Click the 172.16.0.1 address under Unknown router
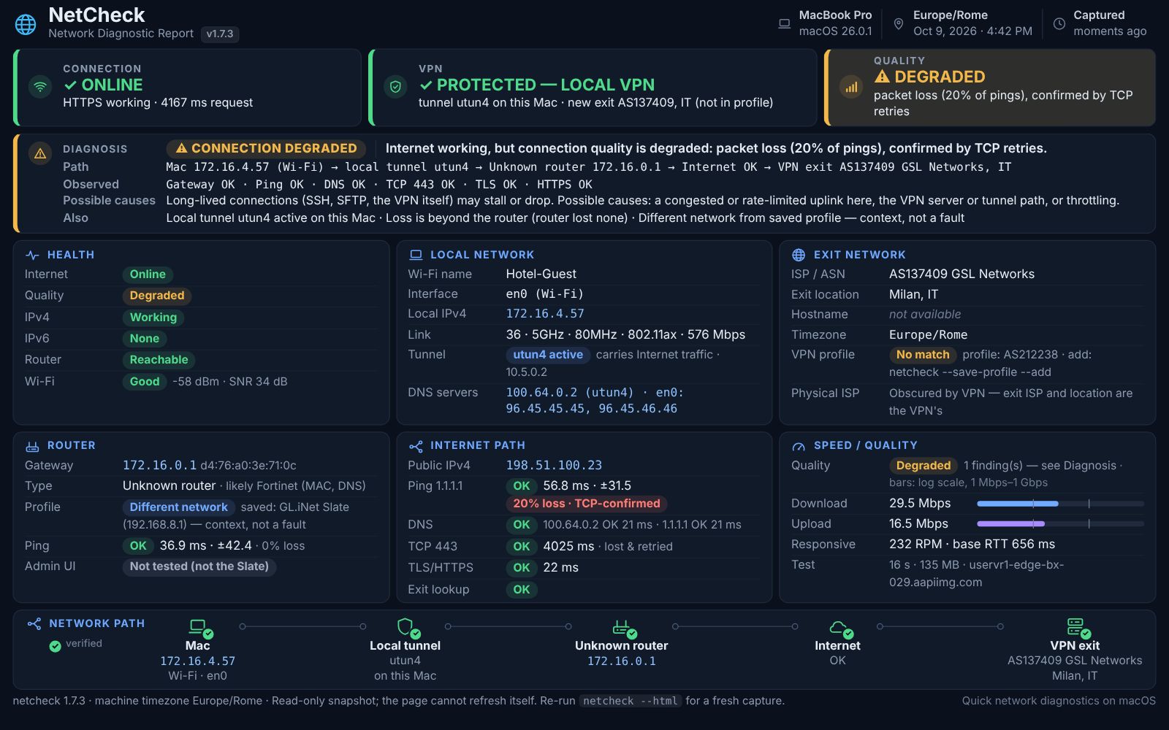The image size is (1169, 730). click(622, 661)
